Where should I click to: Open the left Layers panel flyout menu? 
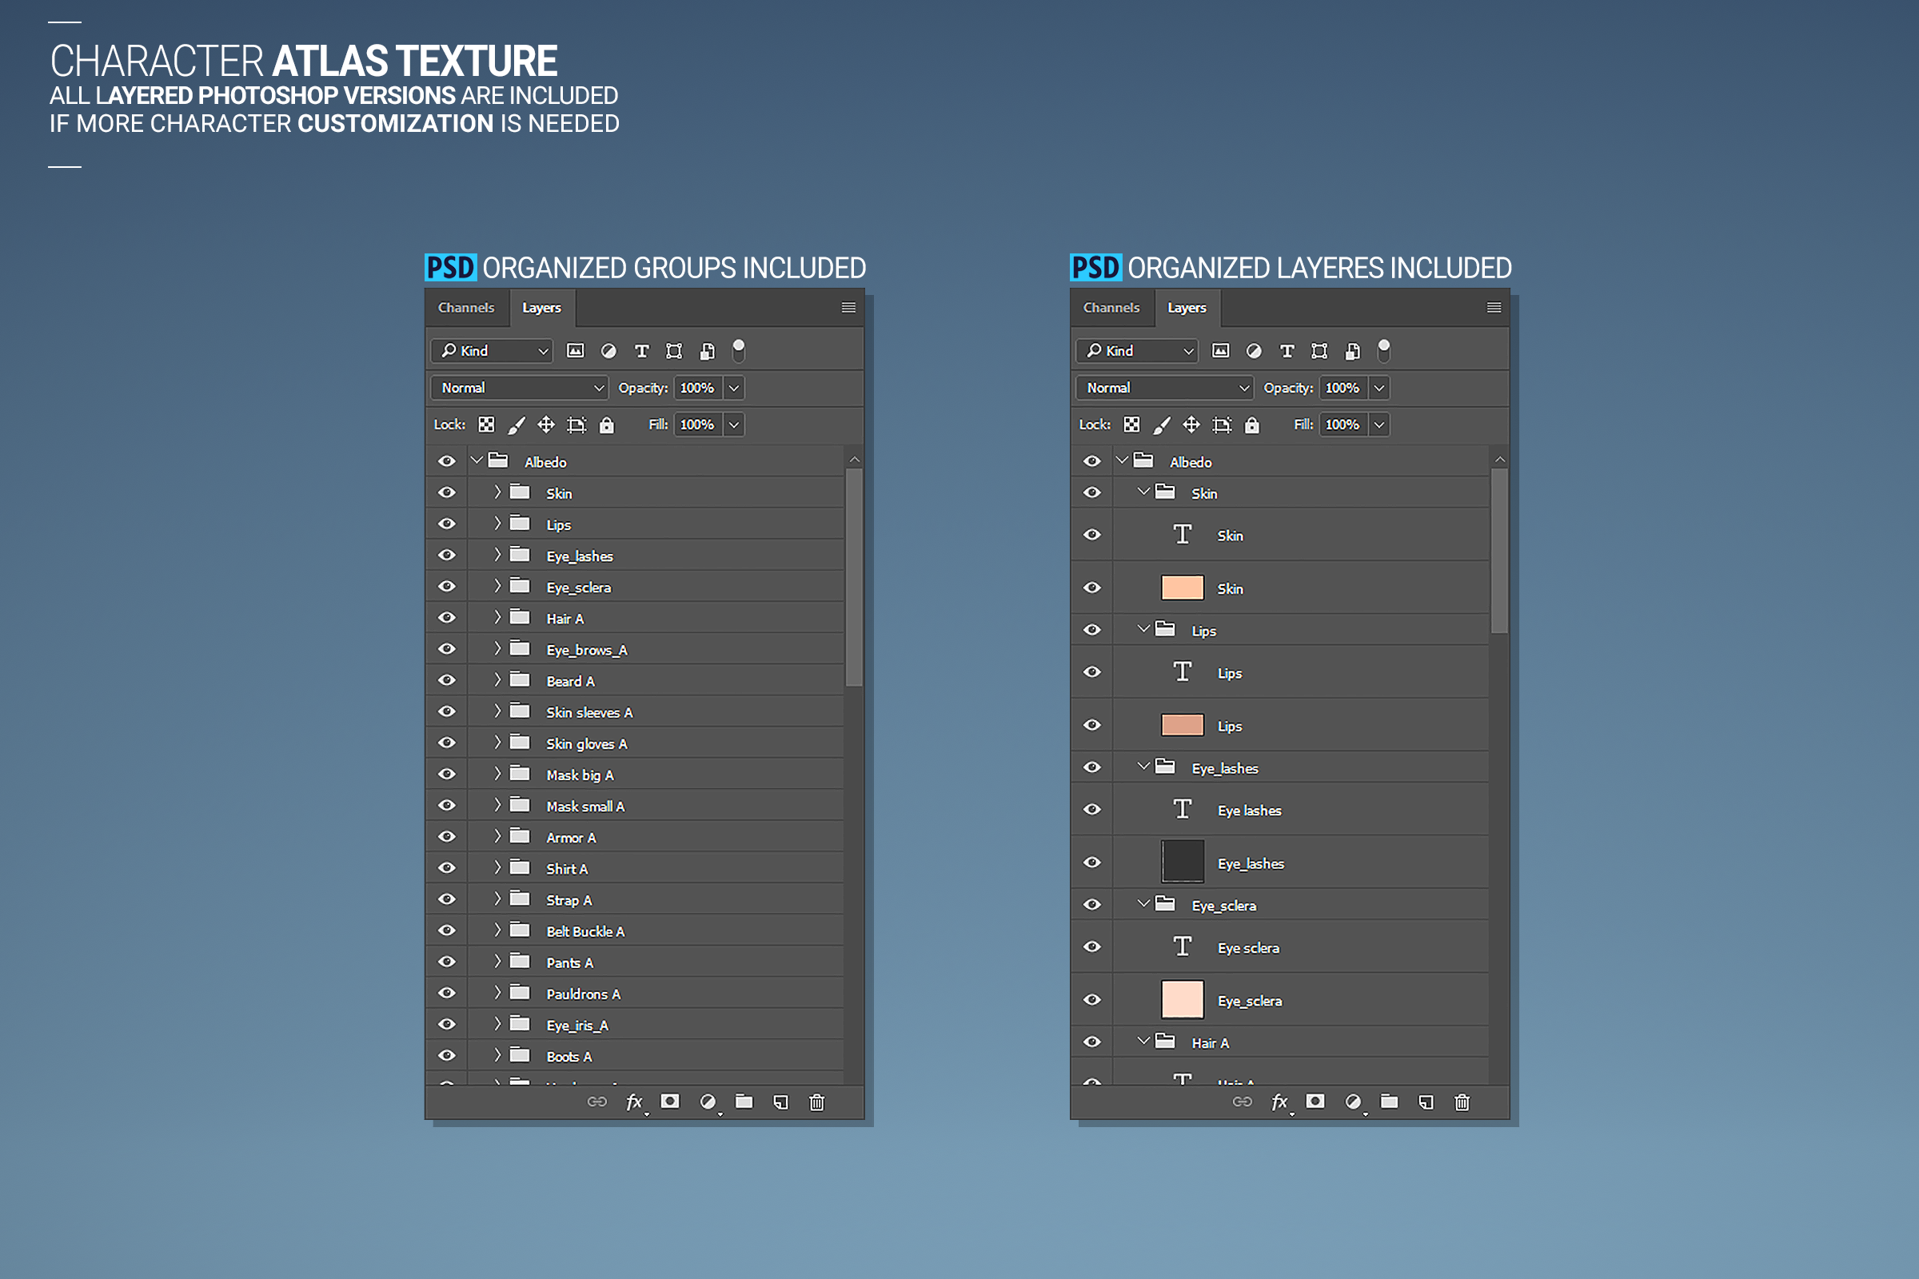point(848,308)
